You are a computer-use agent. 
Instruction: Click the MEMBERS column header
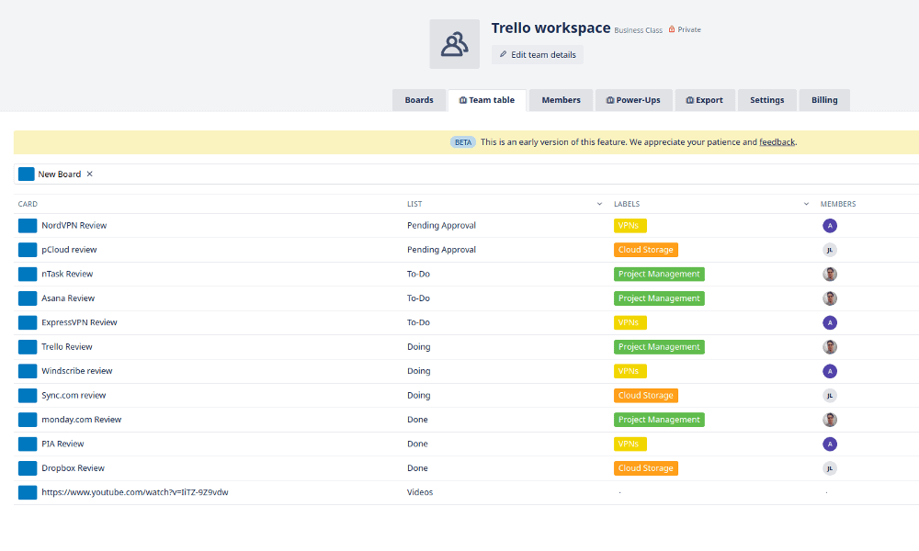click(838, 205)
